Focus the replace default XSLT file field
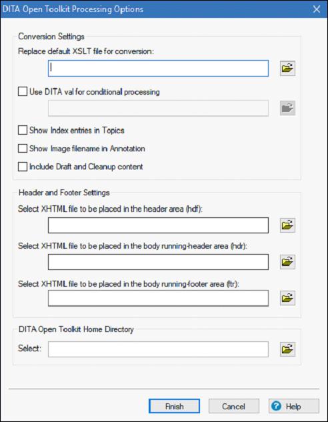328x422 pixels. 158,69
